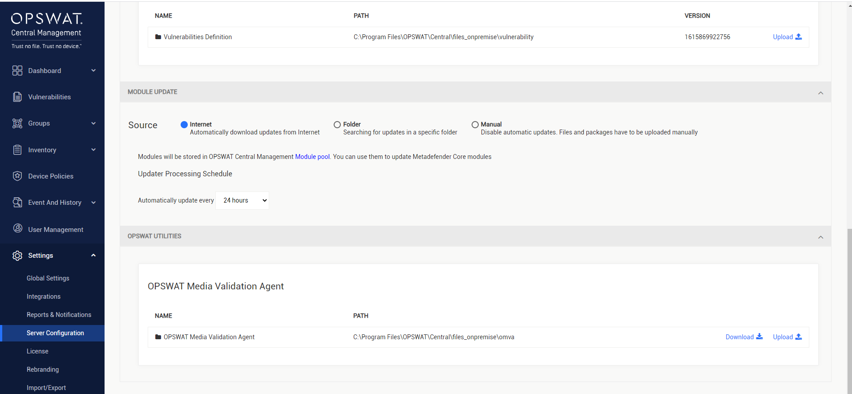The image size is (852, 394).
Task: Click the OPSWAT Central Management logo
Action: [47, 30]
